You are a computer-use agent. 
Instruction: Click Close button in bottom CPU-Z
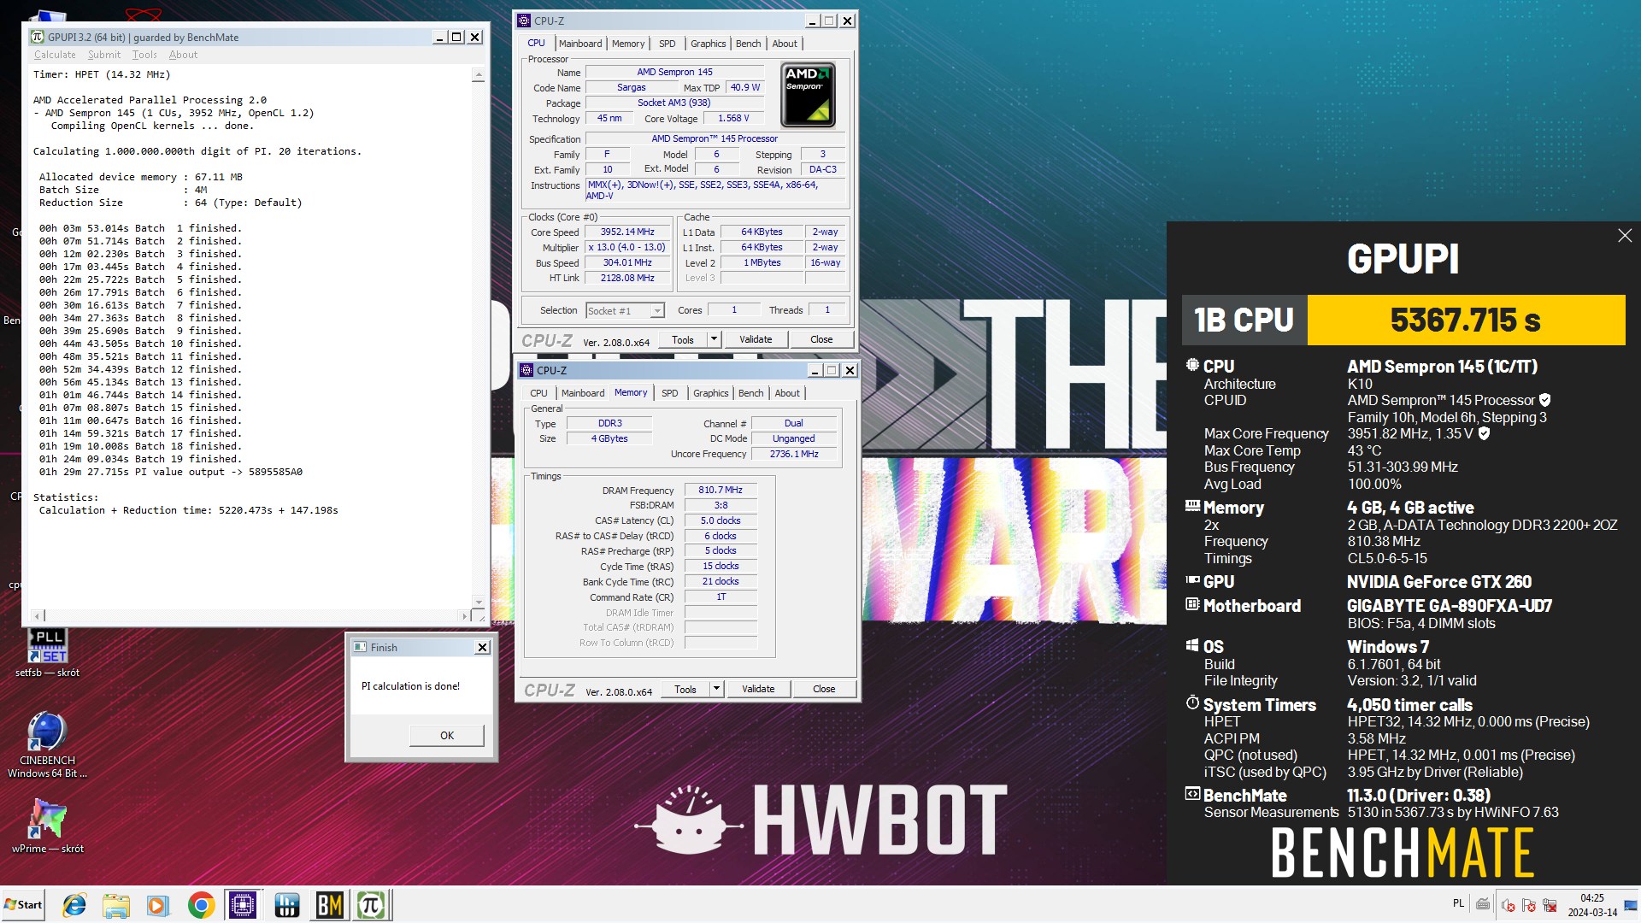pyautogui.click(x=824, y=689)
